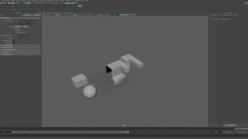
Task: Click the Undo arrow icon in the status line
Action: (x=16, y=3)
